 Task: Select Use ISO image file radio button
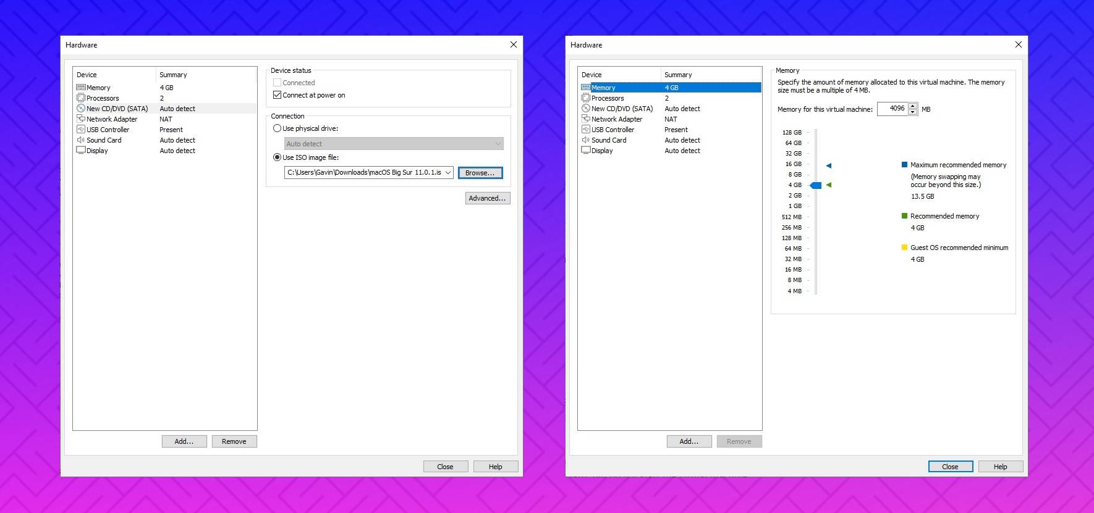(277, 157)
